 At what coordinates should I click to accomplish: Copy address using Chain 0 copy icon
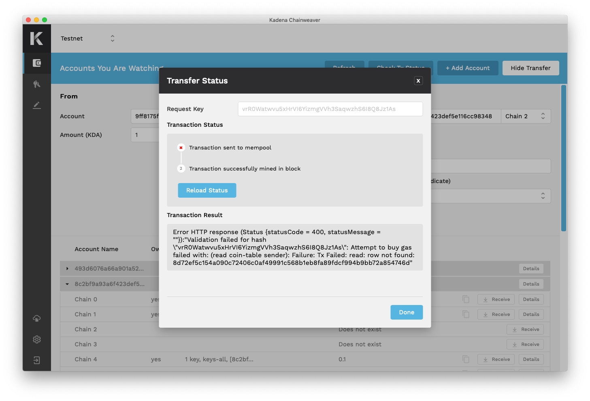(x=466, y=299)
